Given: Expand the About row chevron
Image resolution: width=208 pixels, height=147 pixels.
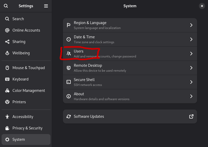Looking at the screenshot, I should [191, 96].
